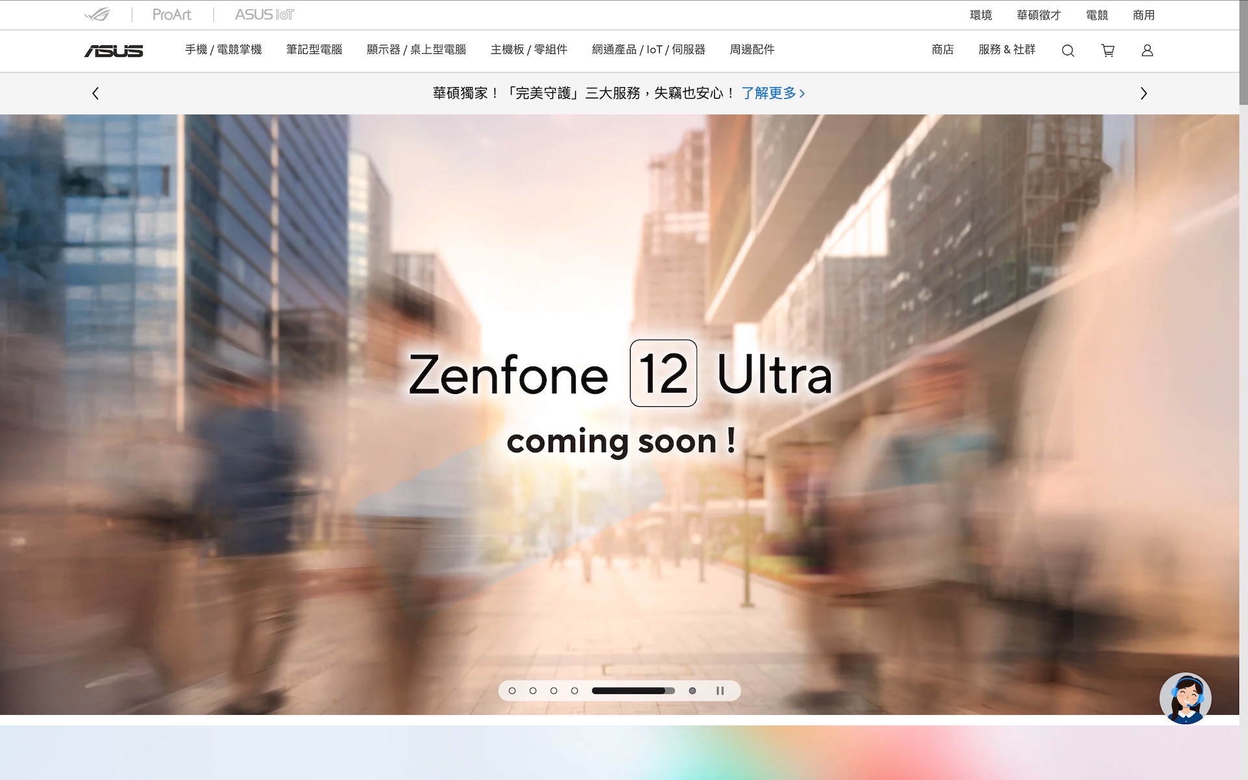Open the ProArt brand logo link

(172, 14)
